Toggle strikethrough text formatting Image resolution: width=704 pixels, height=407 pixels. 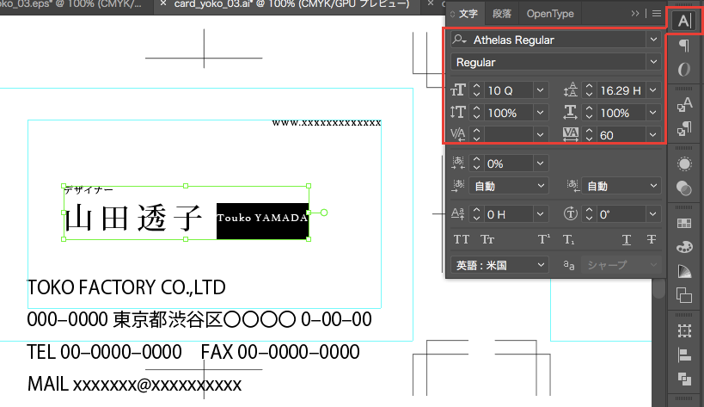tap(651, 239)
